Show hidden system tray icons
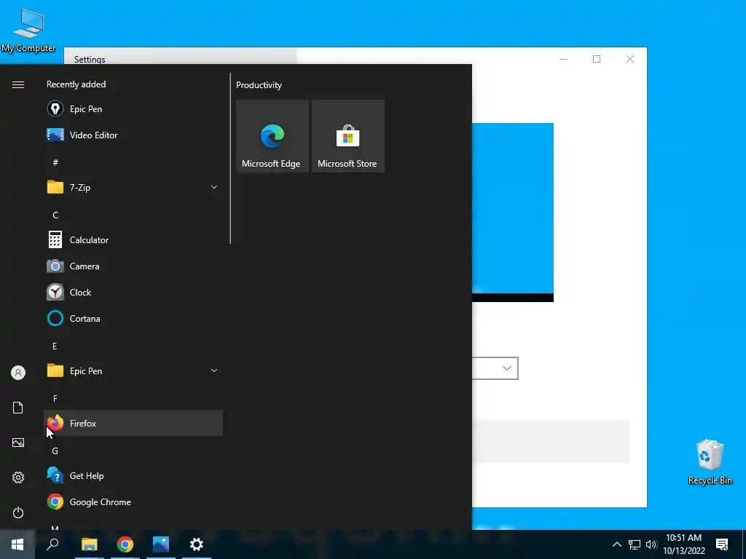The width and height of the screenshot is (746, 559). [x=616, y=544]
